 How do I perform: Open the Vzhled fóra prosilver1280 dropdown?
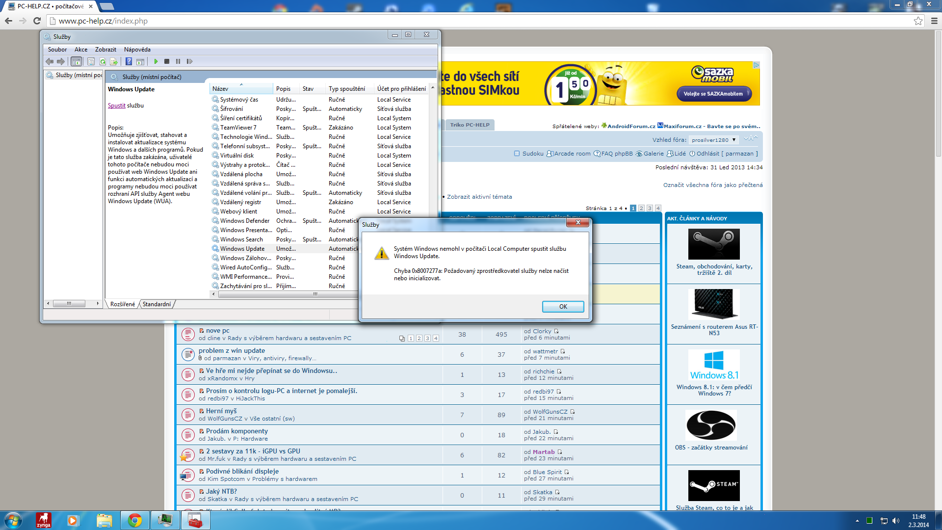[x=713, y=140]
